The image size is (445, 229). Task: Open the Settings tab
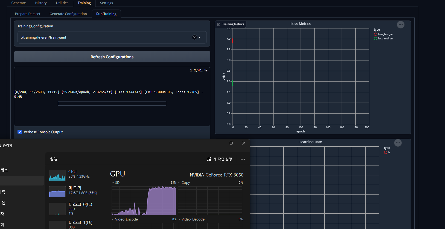point(106,3)
